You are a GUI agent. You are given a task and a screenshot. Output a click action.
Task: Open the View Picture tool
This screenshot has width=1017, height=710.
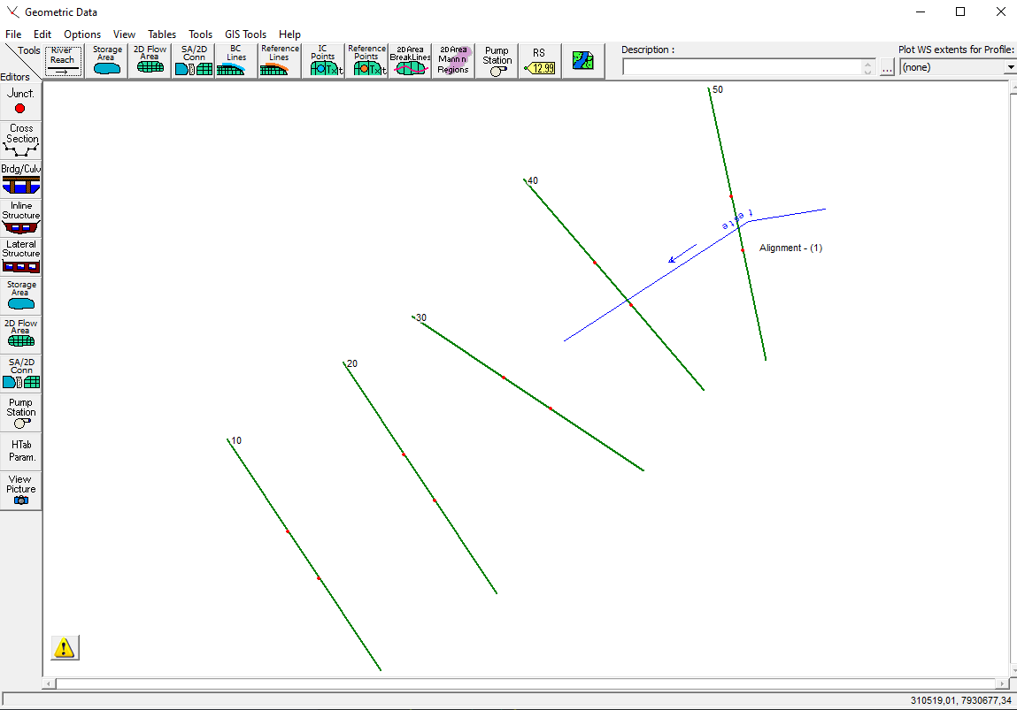20,489
